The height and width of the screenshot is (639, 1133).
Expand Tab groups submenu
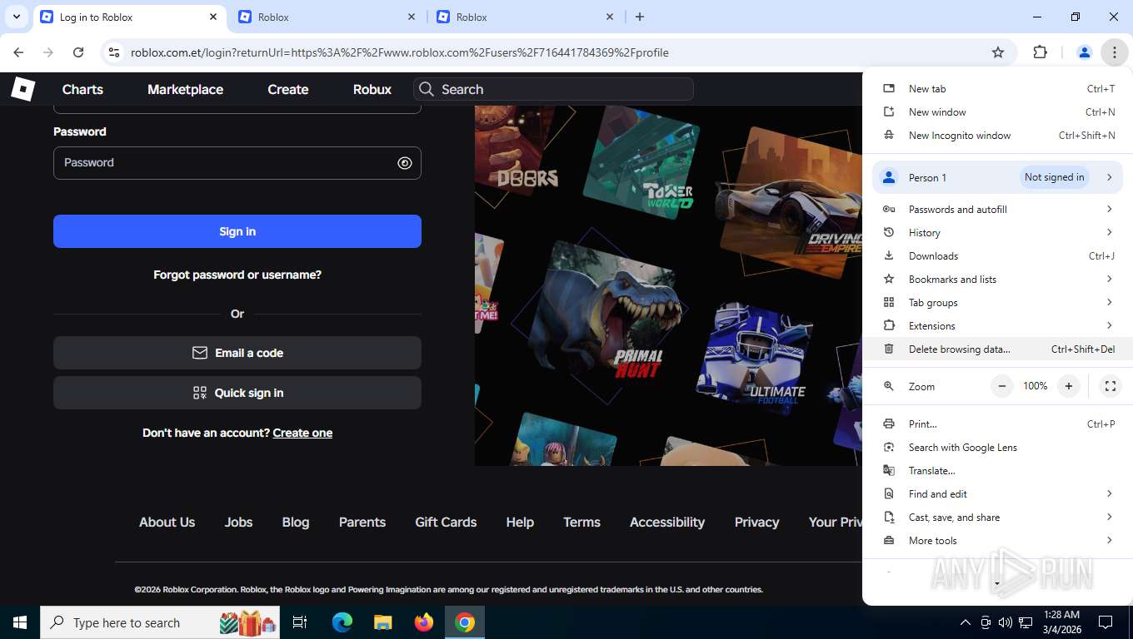[x=998, y=303]
